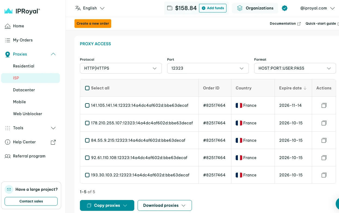The height and width of the screenshot is (213, 339).
Task: Click the Contact sales button
Action: (31, 201)
